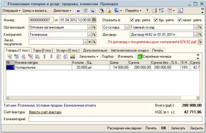Open the Заказ покупателя record with the magnifier

(x=94, y=42)
